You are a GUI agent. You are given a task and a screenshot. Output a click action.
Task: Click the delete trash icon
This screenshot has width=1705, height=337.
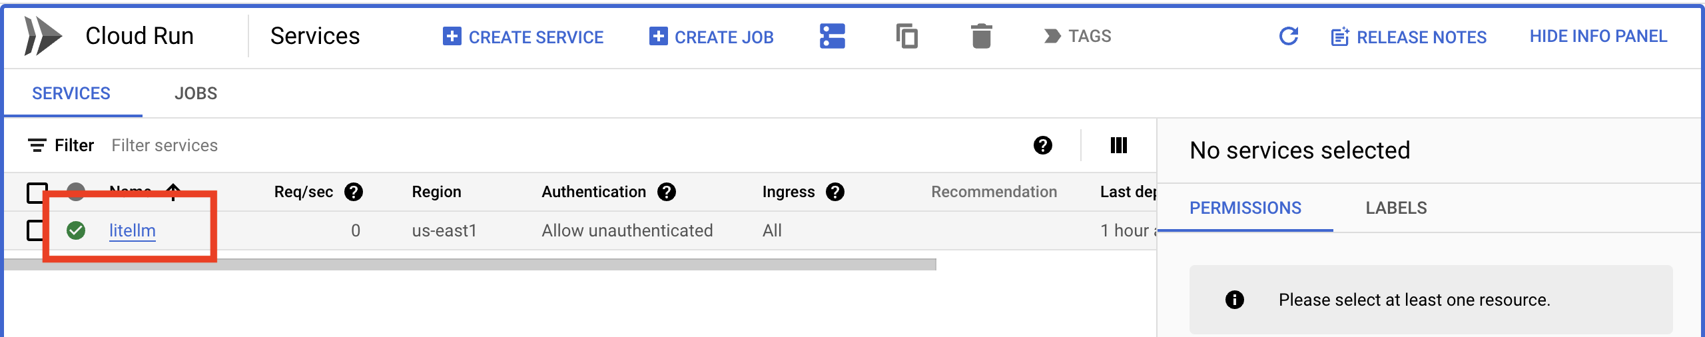(981, 36)
